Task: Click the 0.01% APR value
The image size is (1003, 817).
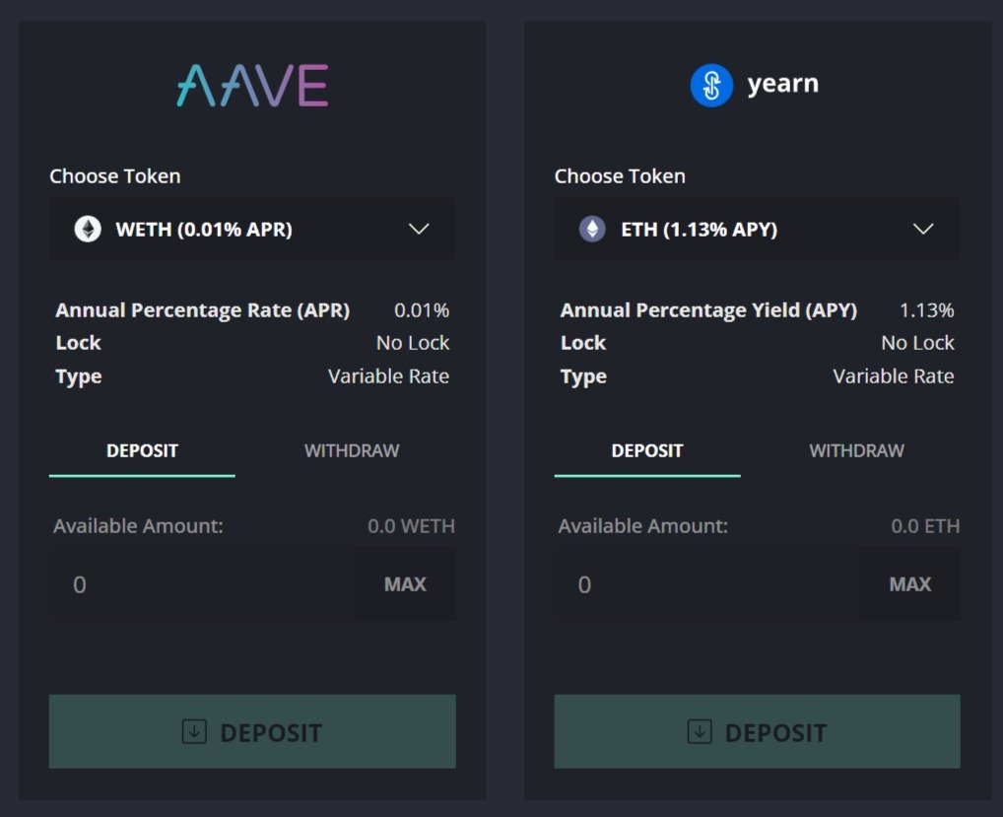Action: [422, 310]
